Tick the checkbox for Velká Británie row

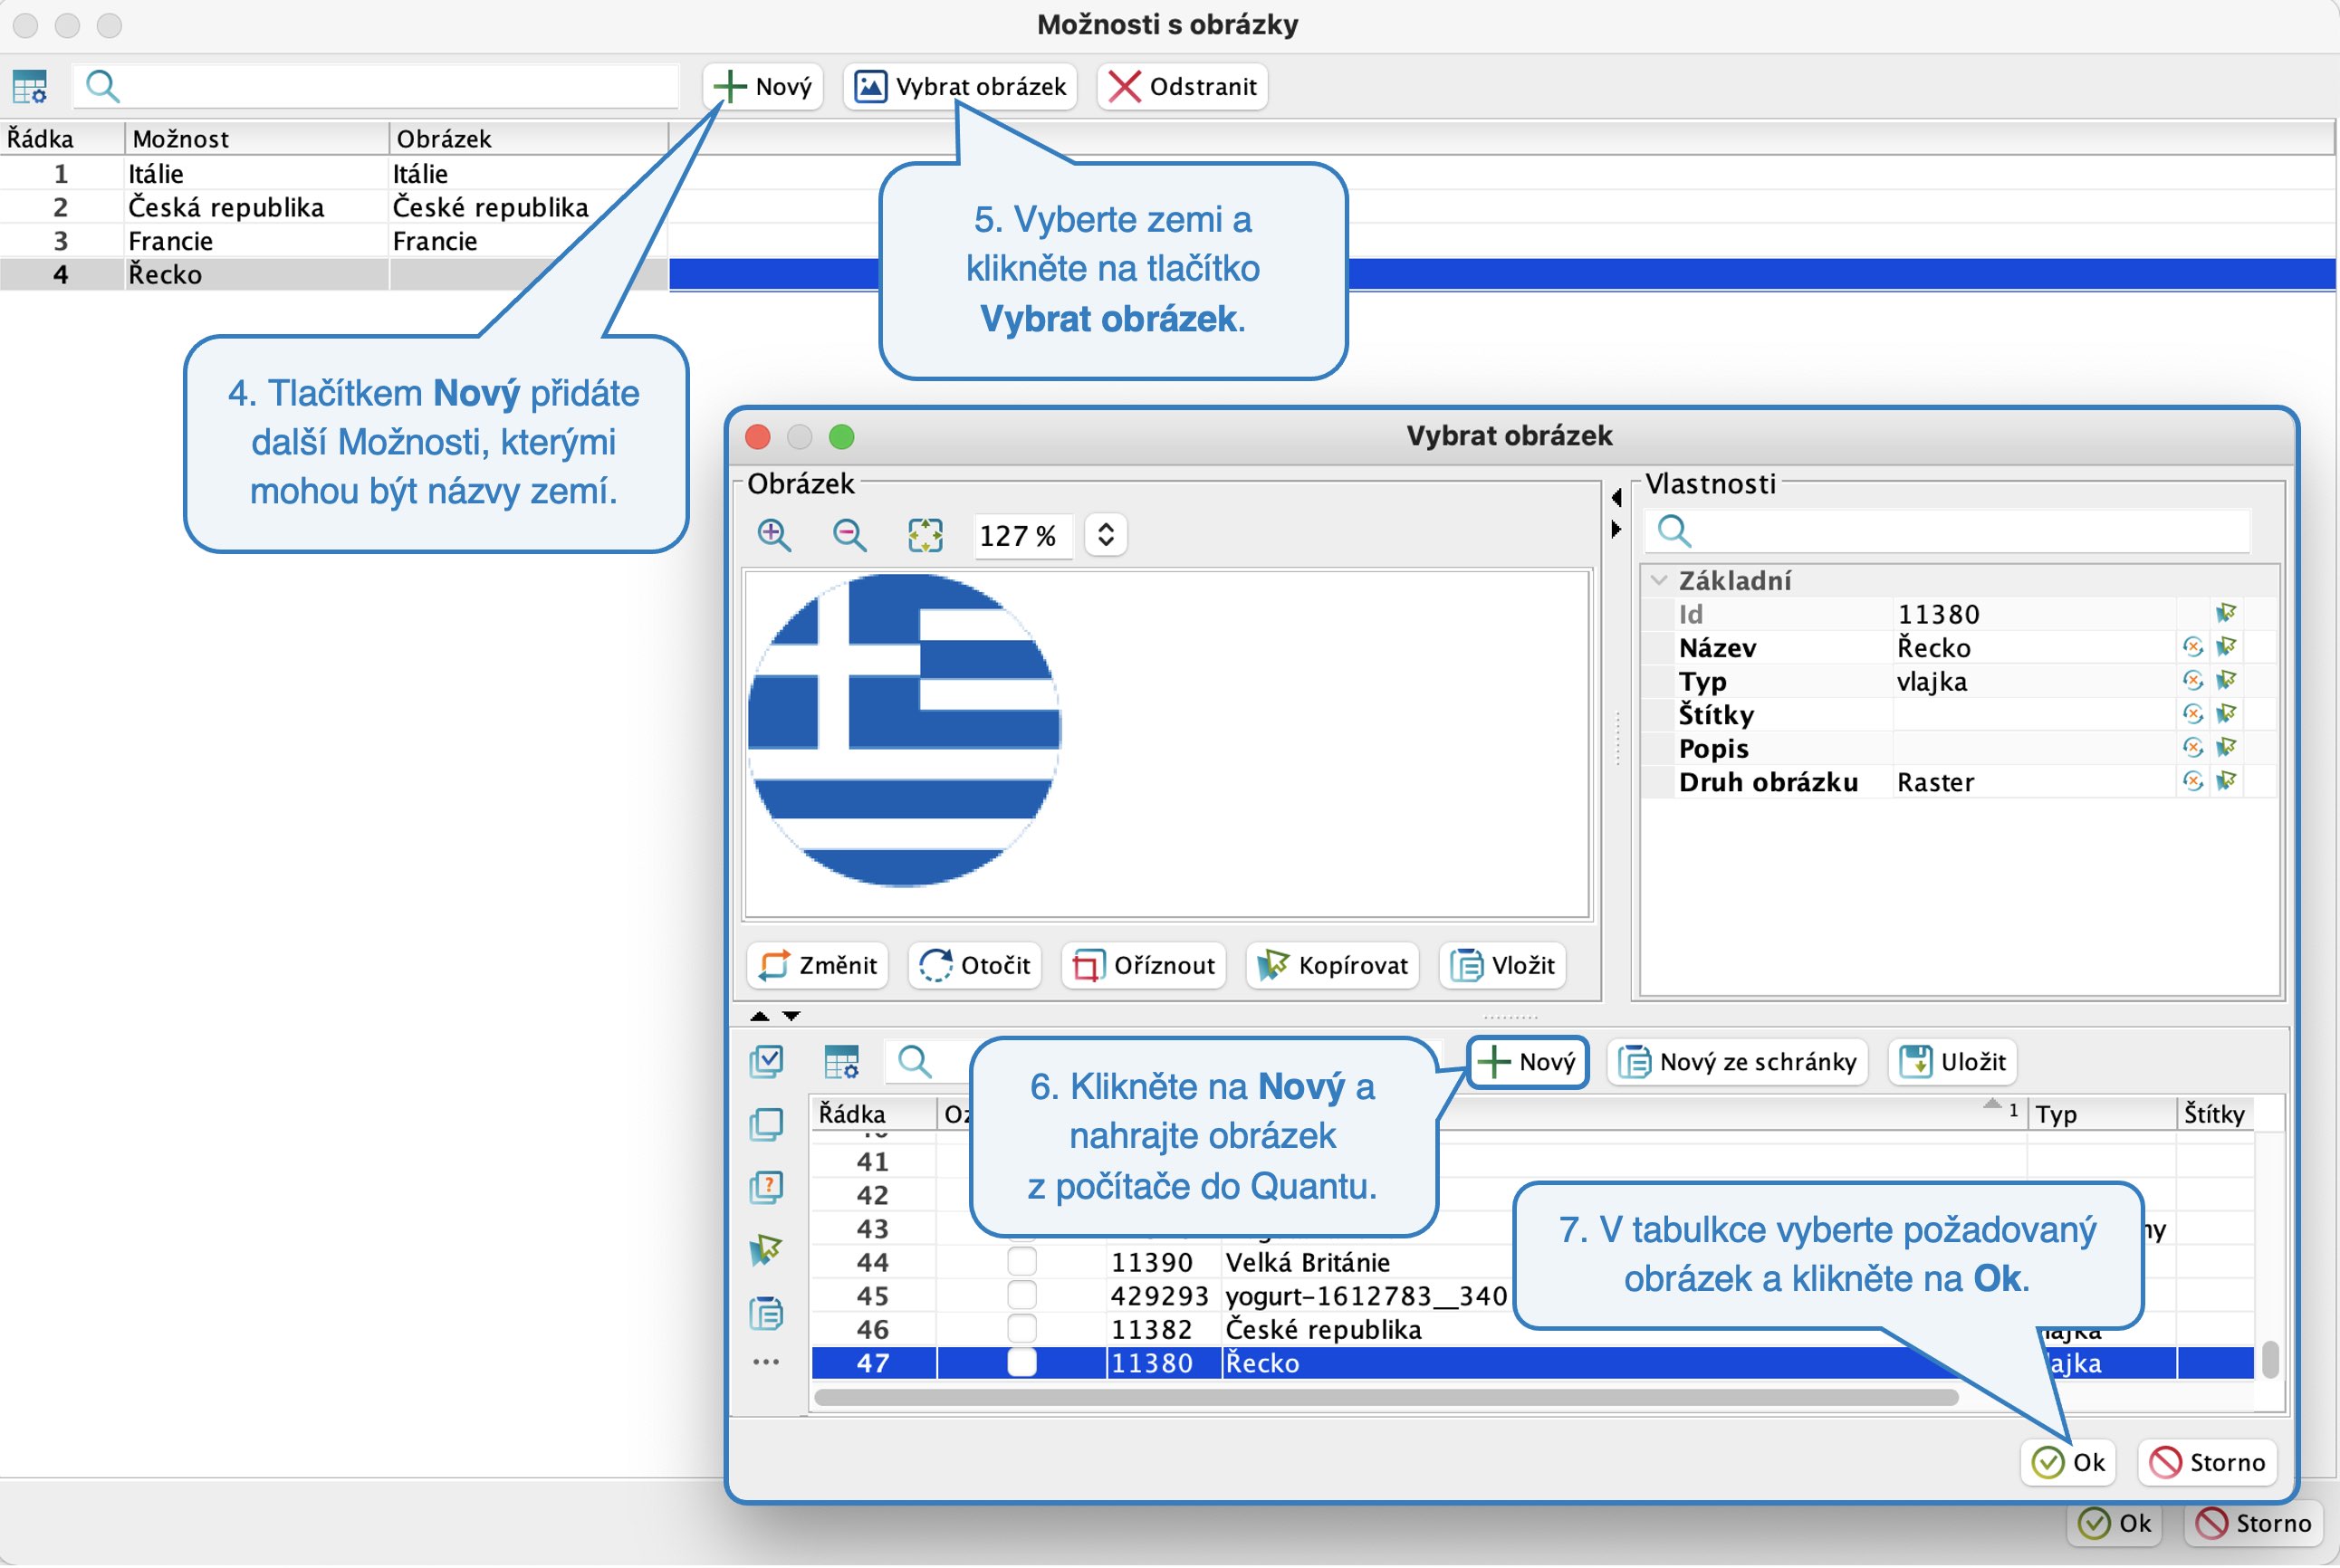point(1022,1262)
